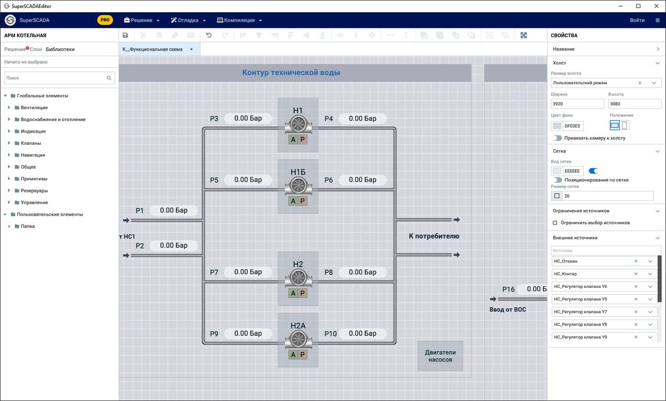Open the Пользовательский режим dropdown

(x=653, y=82)
